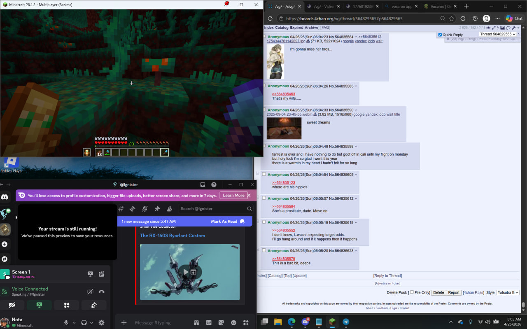Click Learn More on Nitro banner
The height and width of the screenshot is (329, 527).
[234, 196]
